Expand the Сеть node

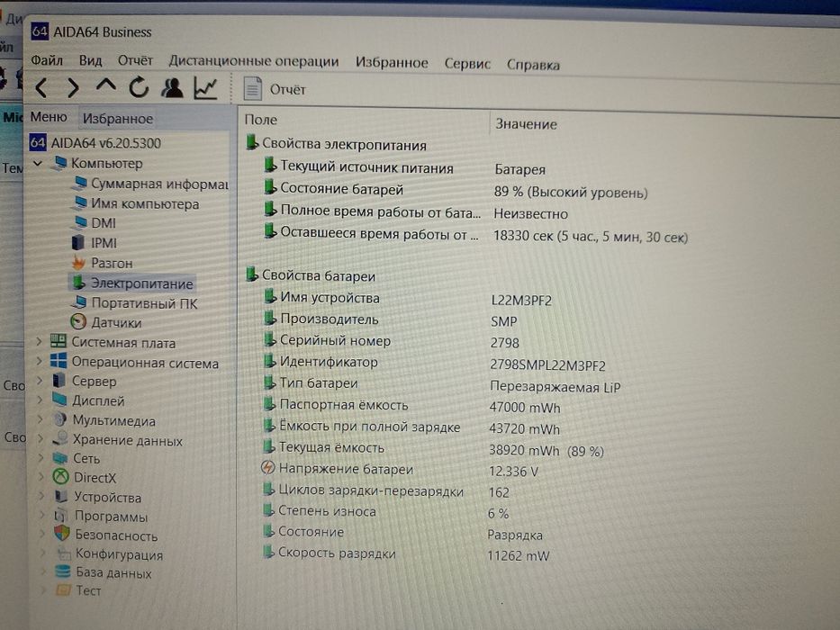pos(41,458)
